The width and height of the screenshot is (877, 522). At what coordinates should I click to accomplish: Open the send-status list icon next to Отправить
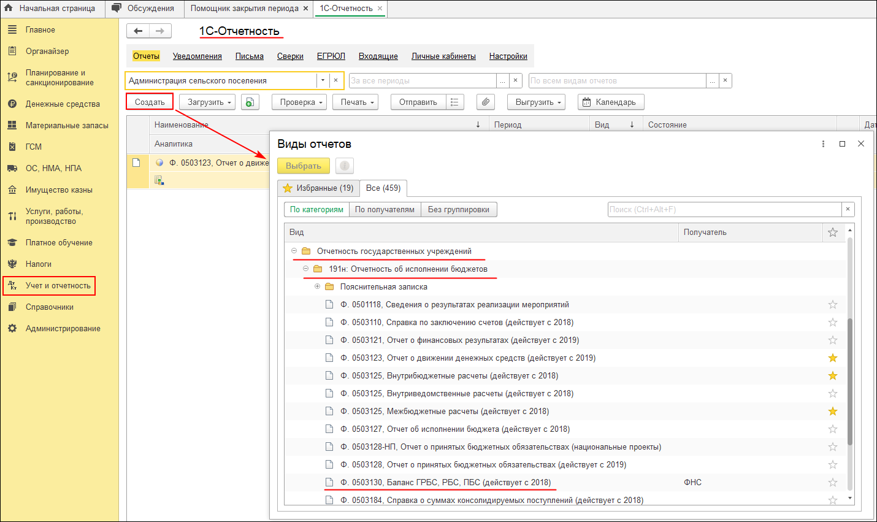tap(455, 102)
